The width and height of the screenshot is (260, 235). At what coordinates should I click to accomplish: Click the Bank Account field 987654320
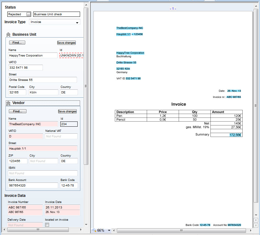click(33, 185)
